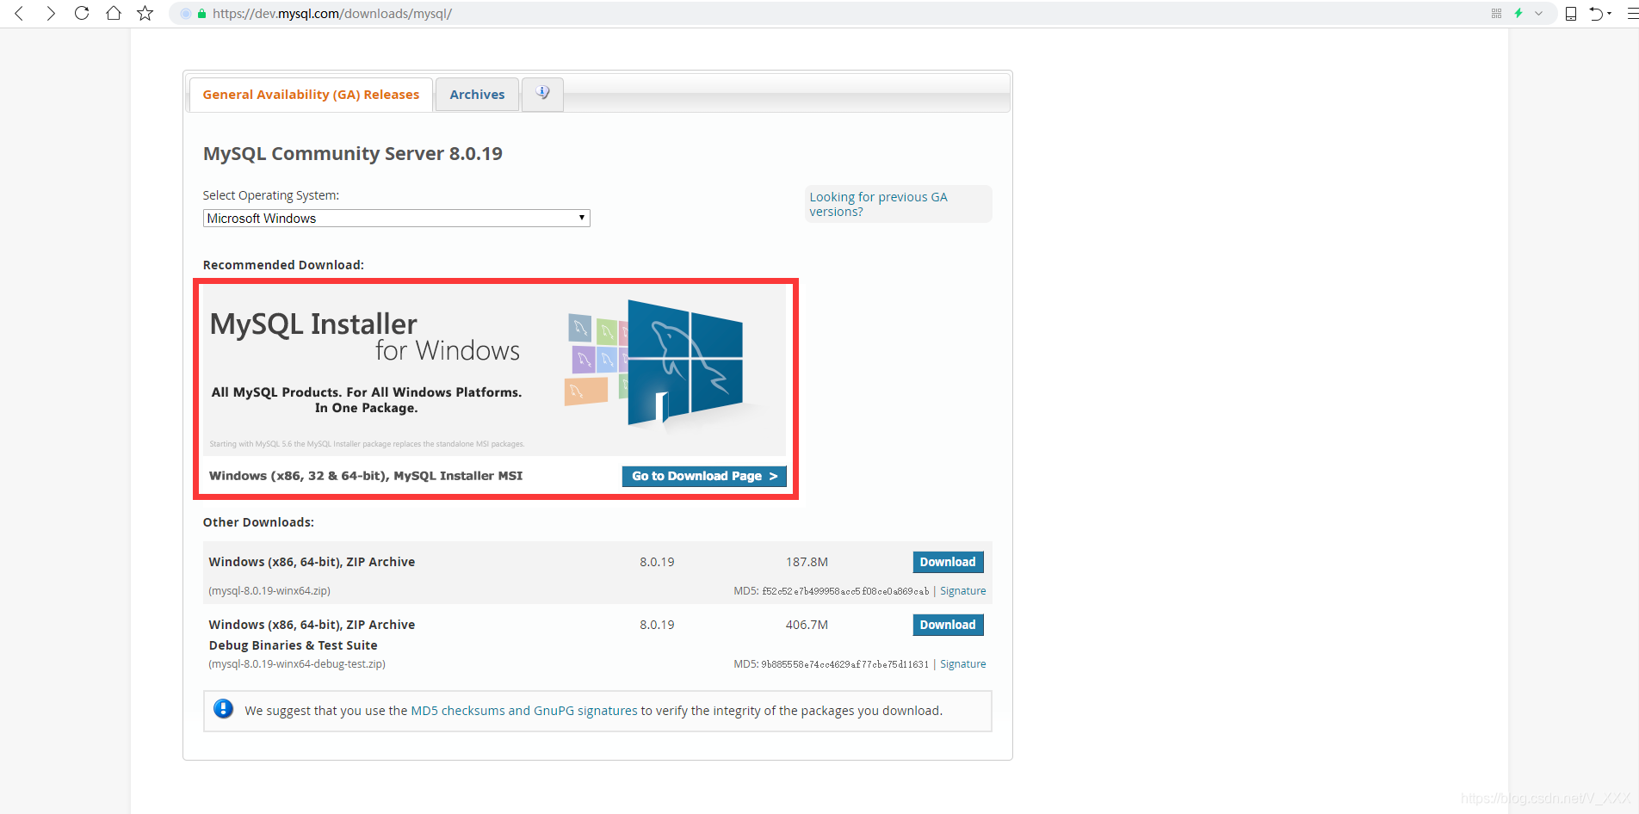The image size is (1639, 814).
Task: Click the Other Downloads label
Action: 258,522
